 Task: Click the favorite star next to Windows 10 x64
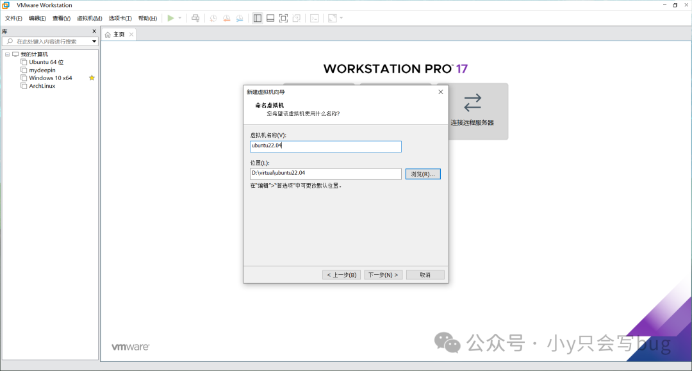pyautogui.click(x=92, y=78)
